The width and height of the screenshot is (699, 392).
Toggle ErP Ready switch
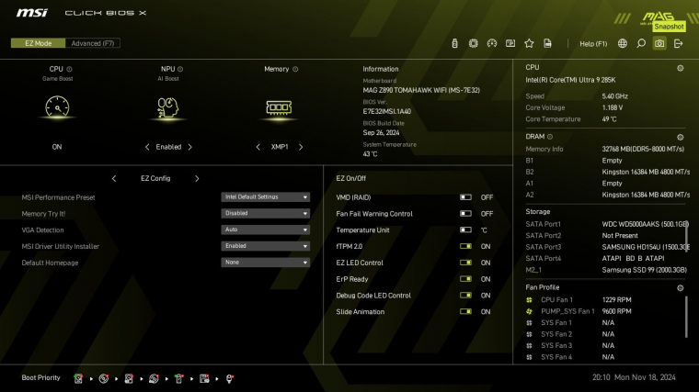click(465, 279)
